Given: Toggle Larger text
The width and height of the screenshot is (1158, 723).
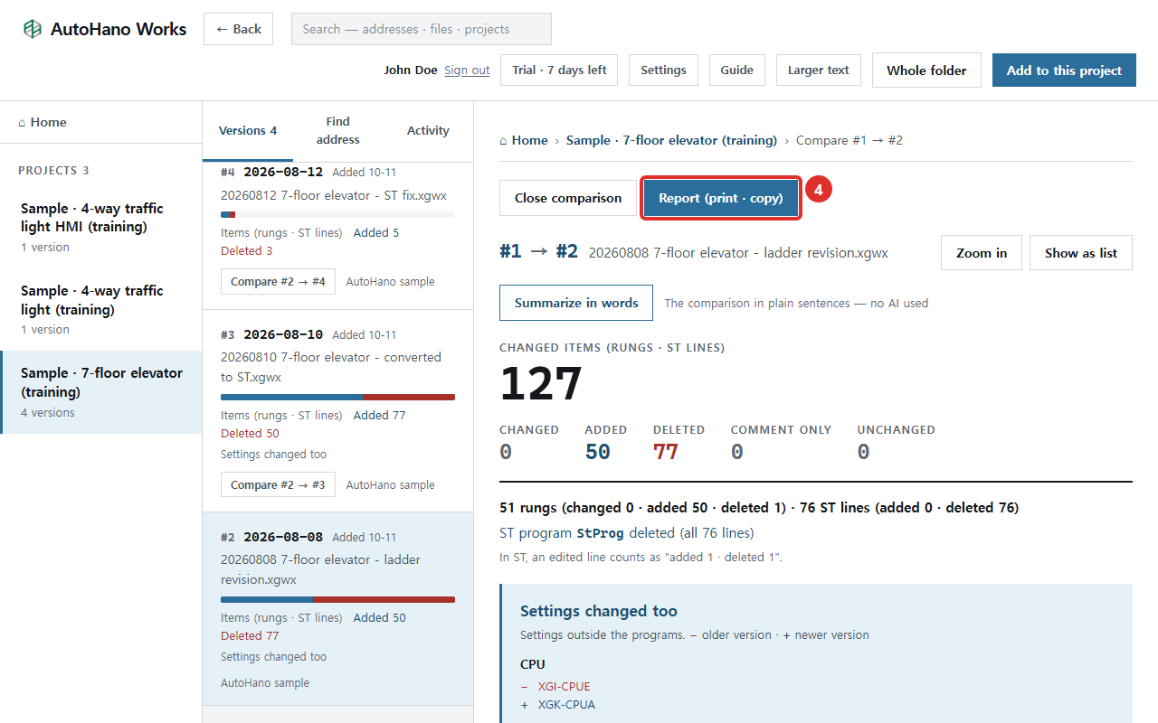Looking at the screenshot, I should pos(819,70).
